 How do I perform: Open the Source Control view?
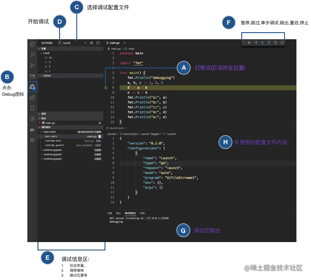click(32, 65)
